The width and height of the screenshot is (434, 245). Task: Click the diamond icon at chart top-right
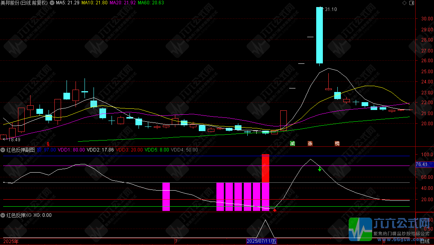404,3
